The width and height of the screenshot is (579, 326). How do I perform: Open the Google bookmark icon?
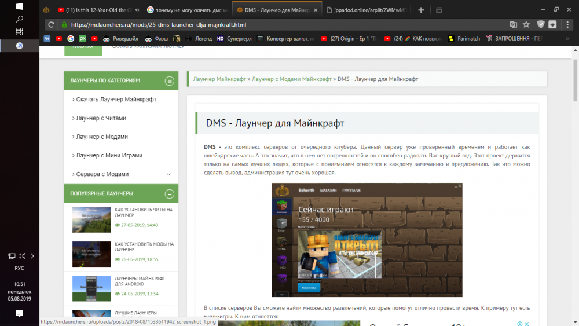coord(71,38)
